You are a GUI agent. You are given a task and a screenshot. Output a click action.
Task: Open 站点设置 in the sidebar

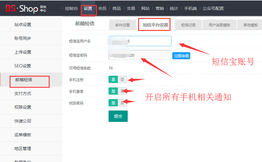click(23, 25)
